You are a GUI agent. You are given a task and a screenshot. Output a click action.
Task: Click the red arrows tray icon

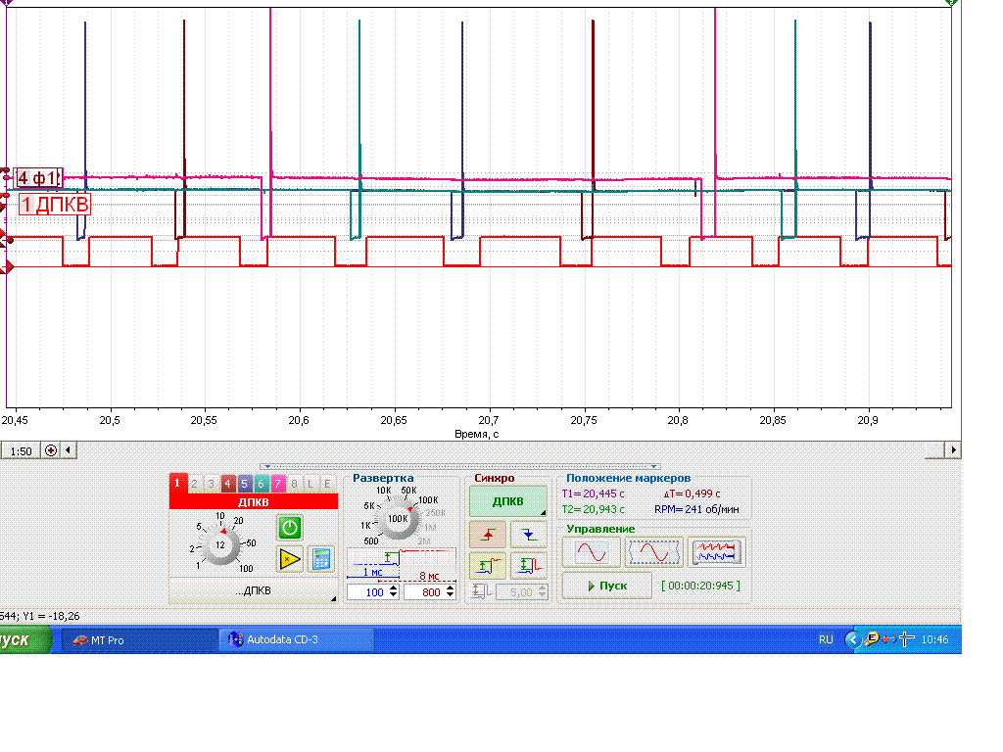pyautogui.click(x=888, y=639)
